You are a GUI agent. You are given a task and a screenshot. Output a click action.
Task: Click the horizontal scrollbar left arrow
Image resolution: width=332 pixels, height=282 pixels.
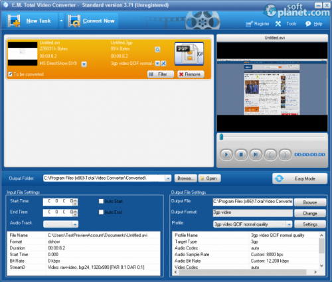[176, 272]
